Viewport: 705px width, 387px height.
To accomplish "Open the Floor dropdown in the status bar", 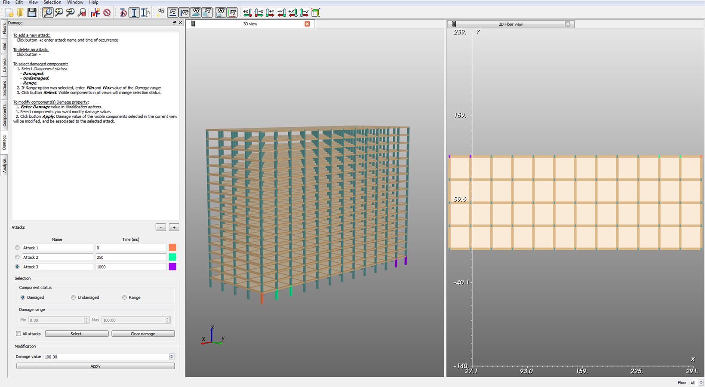I will pyautogui.click(x=695, y=383).
